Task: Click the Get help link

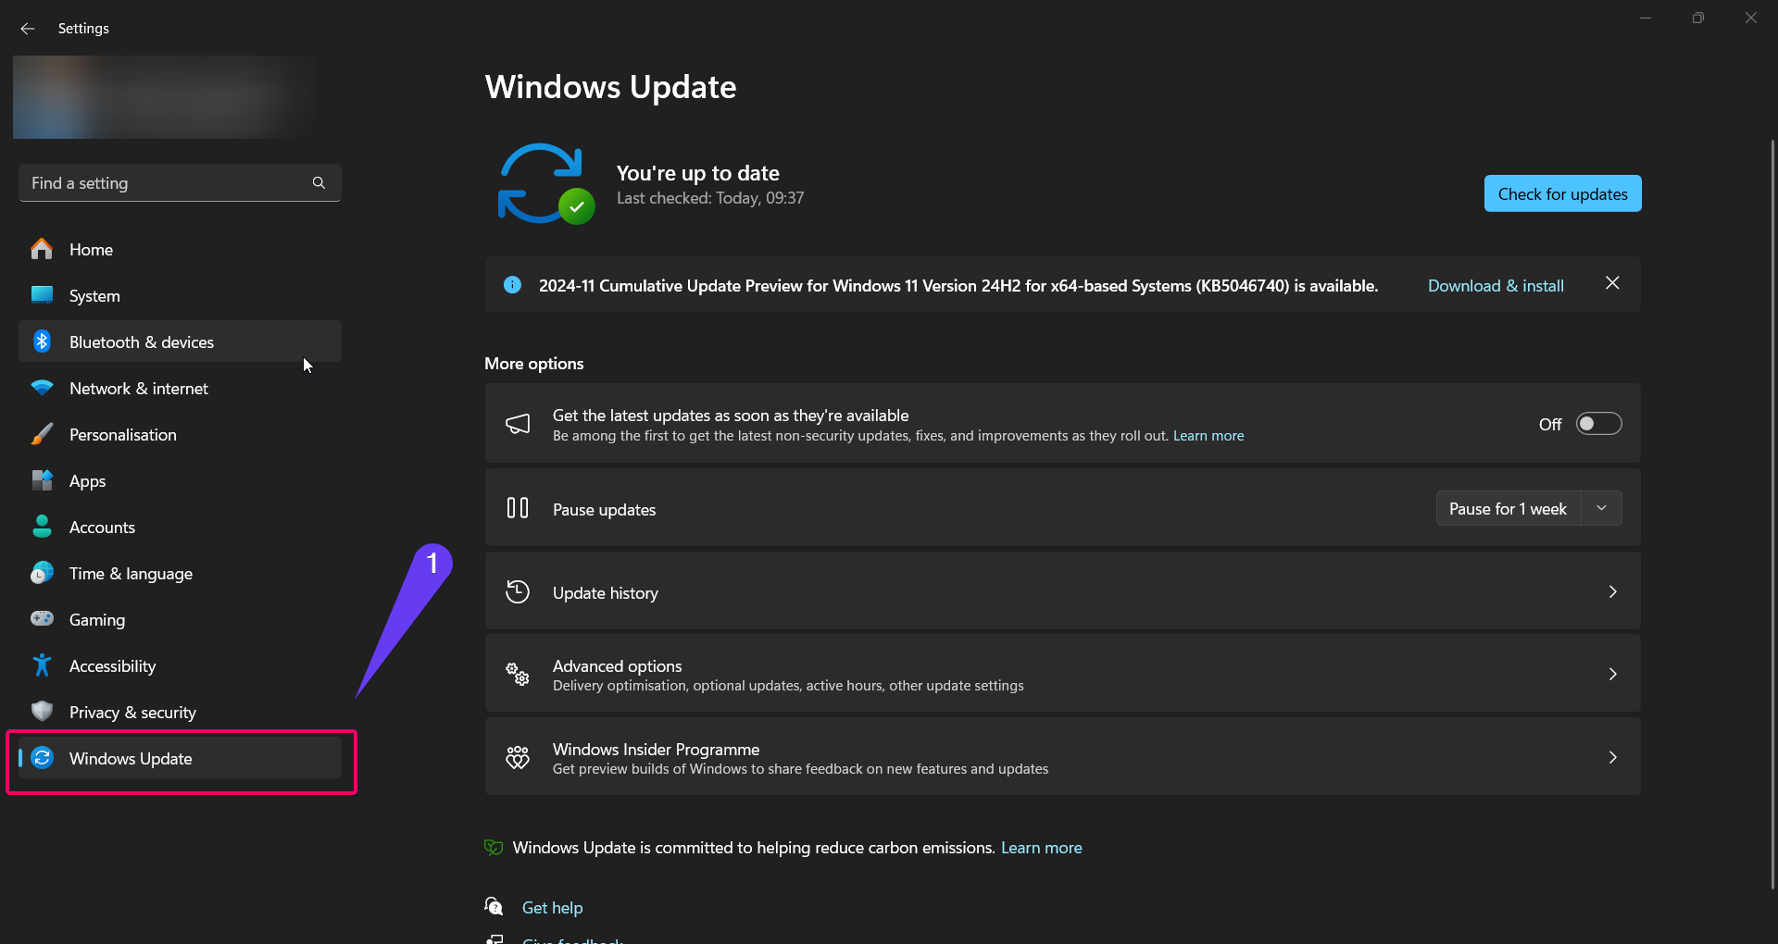Action: pos(552,908)
